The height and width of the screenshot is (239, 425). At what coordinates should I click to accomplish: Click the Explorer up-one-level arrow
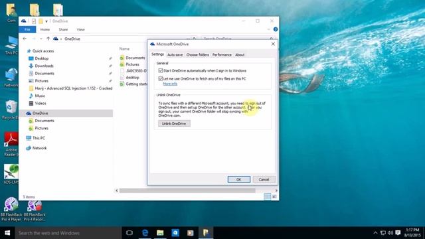tap(48, 39)
